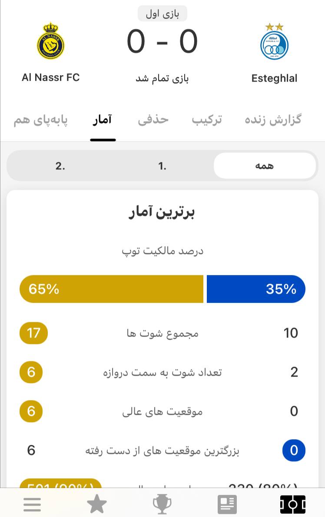Screen dimensions: 325x517
Task: Select the همه (all) period segment
Action: (265, 166)
